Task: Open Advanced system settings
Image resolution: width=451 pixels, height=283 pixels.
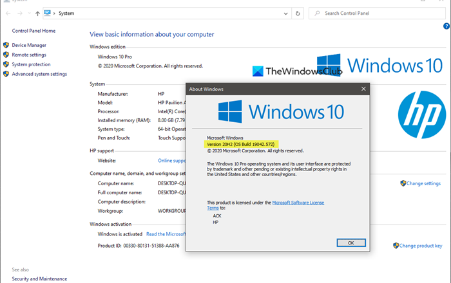Action: pos(39,74)
